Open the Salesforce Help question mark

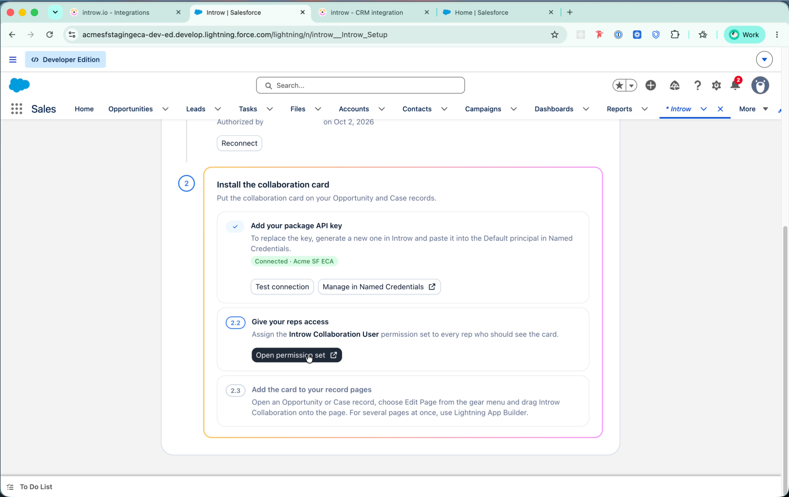[x=698, y=85]
